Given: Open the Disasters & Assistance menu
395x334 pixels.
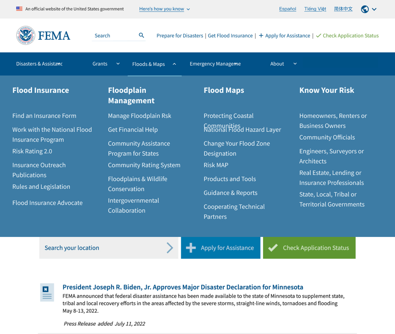Looking at the screenshot, I should (x=39, y=64).
